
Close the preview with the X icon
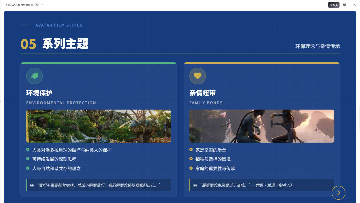(354, 5)
